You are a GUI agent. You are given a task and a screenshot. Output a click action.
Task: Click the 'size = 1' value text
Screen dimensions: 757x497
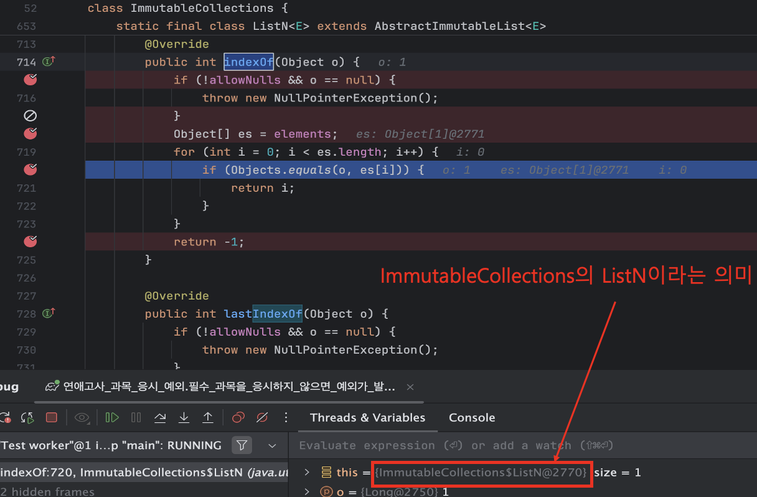[618, 473]
